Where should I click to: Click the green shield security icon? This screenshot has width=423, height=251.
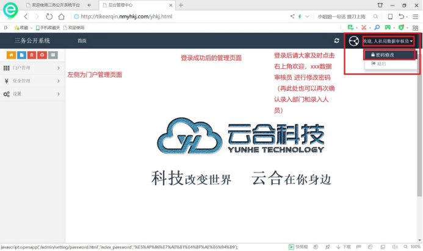pos(401,27)
